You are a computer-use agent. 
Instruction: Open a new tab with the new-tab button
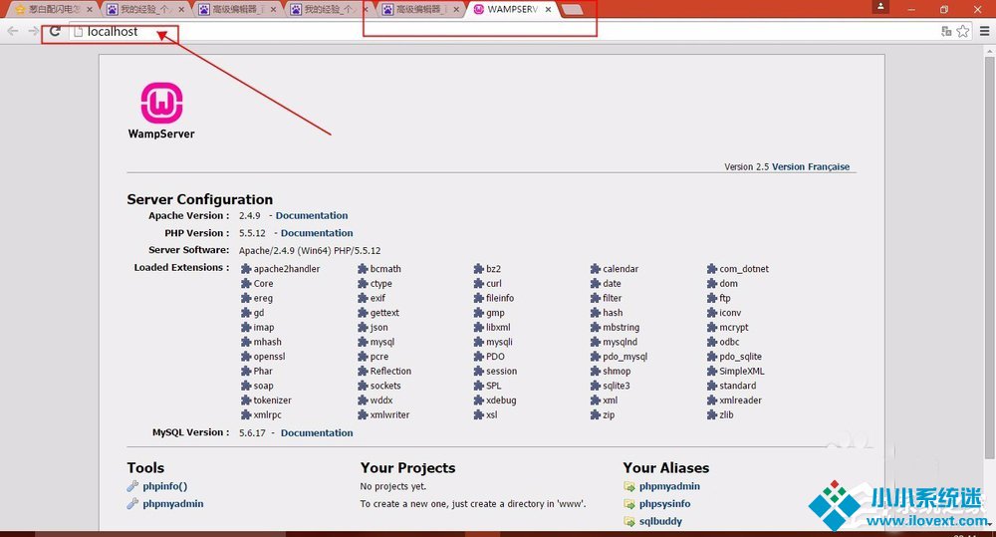click(573, 10)
